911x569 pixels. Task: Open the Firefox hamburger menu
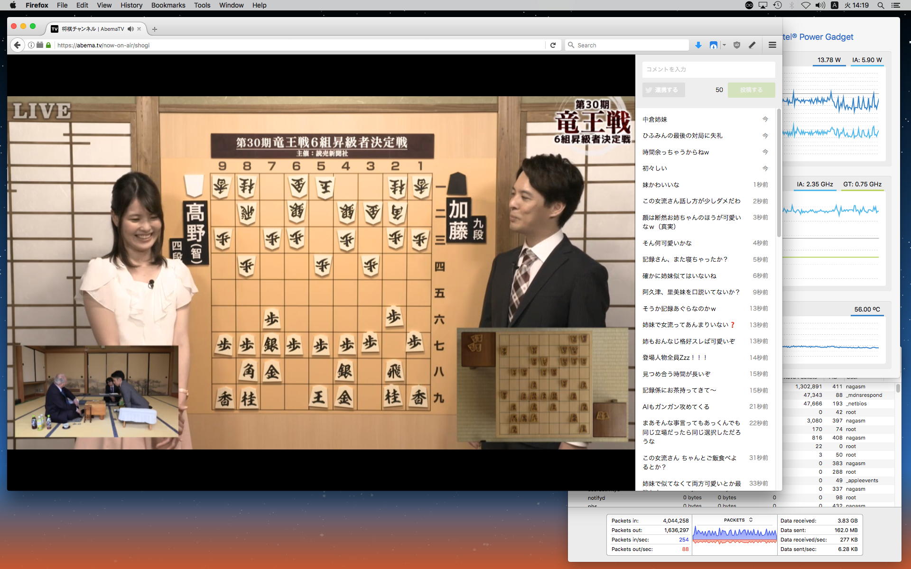[772, 45]
